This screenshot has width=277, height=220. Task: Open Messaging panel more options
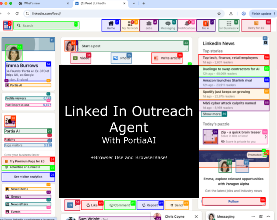253,217
